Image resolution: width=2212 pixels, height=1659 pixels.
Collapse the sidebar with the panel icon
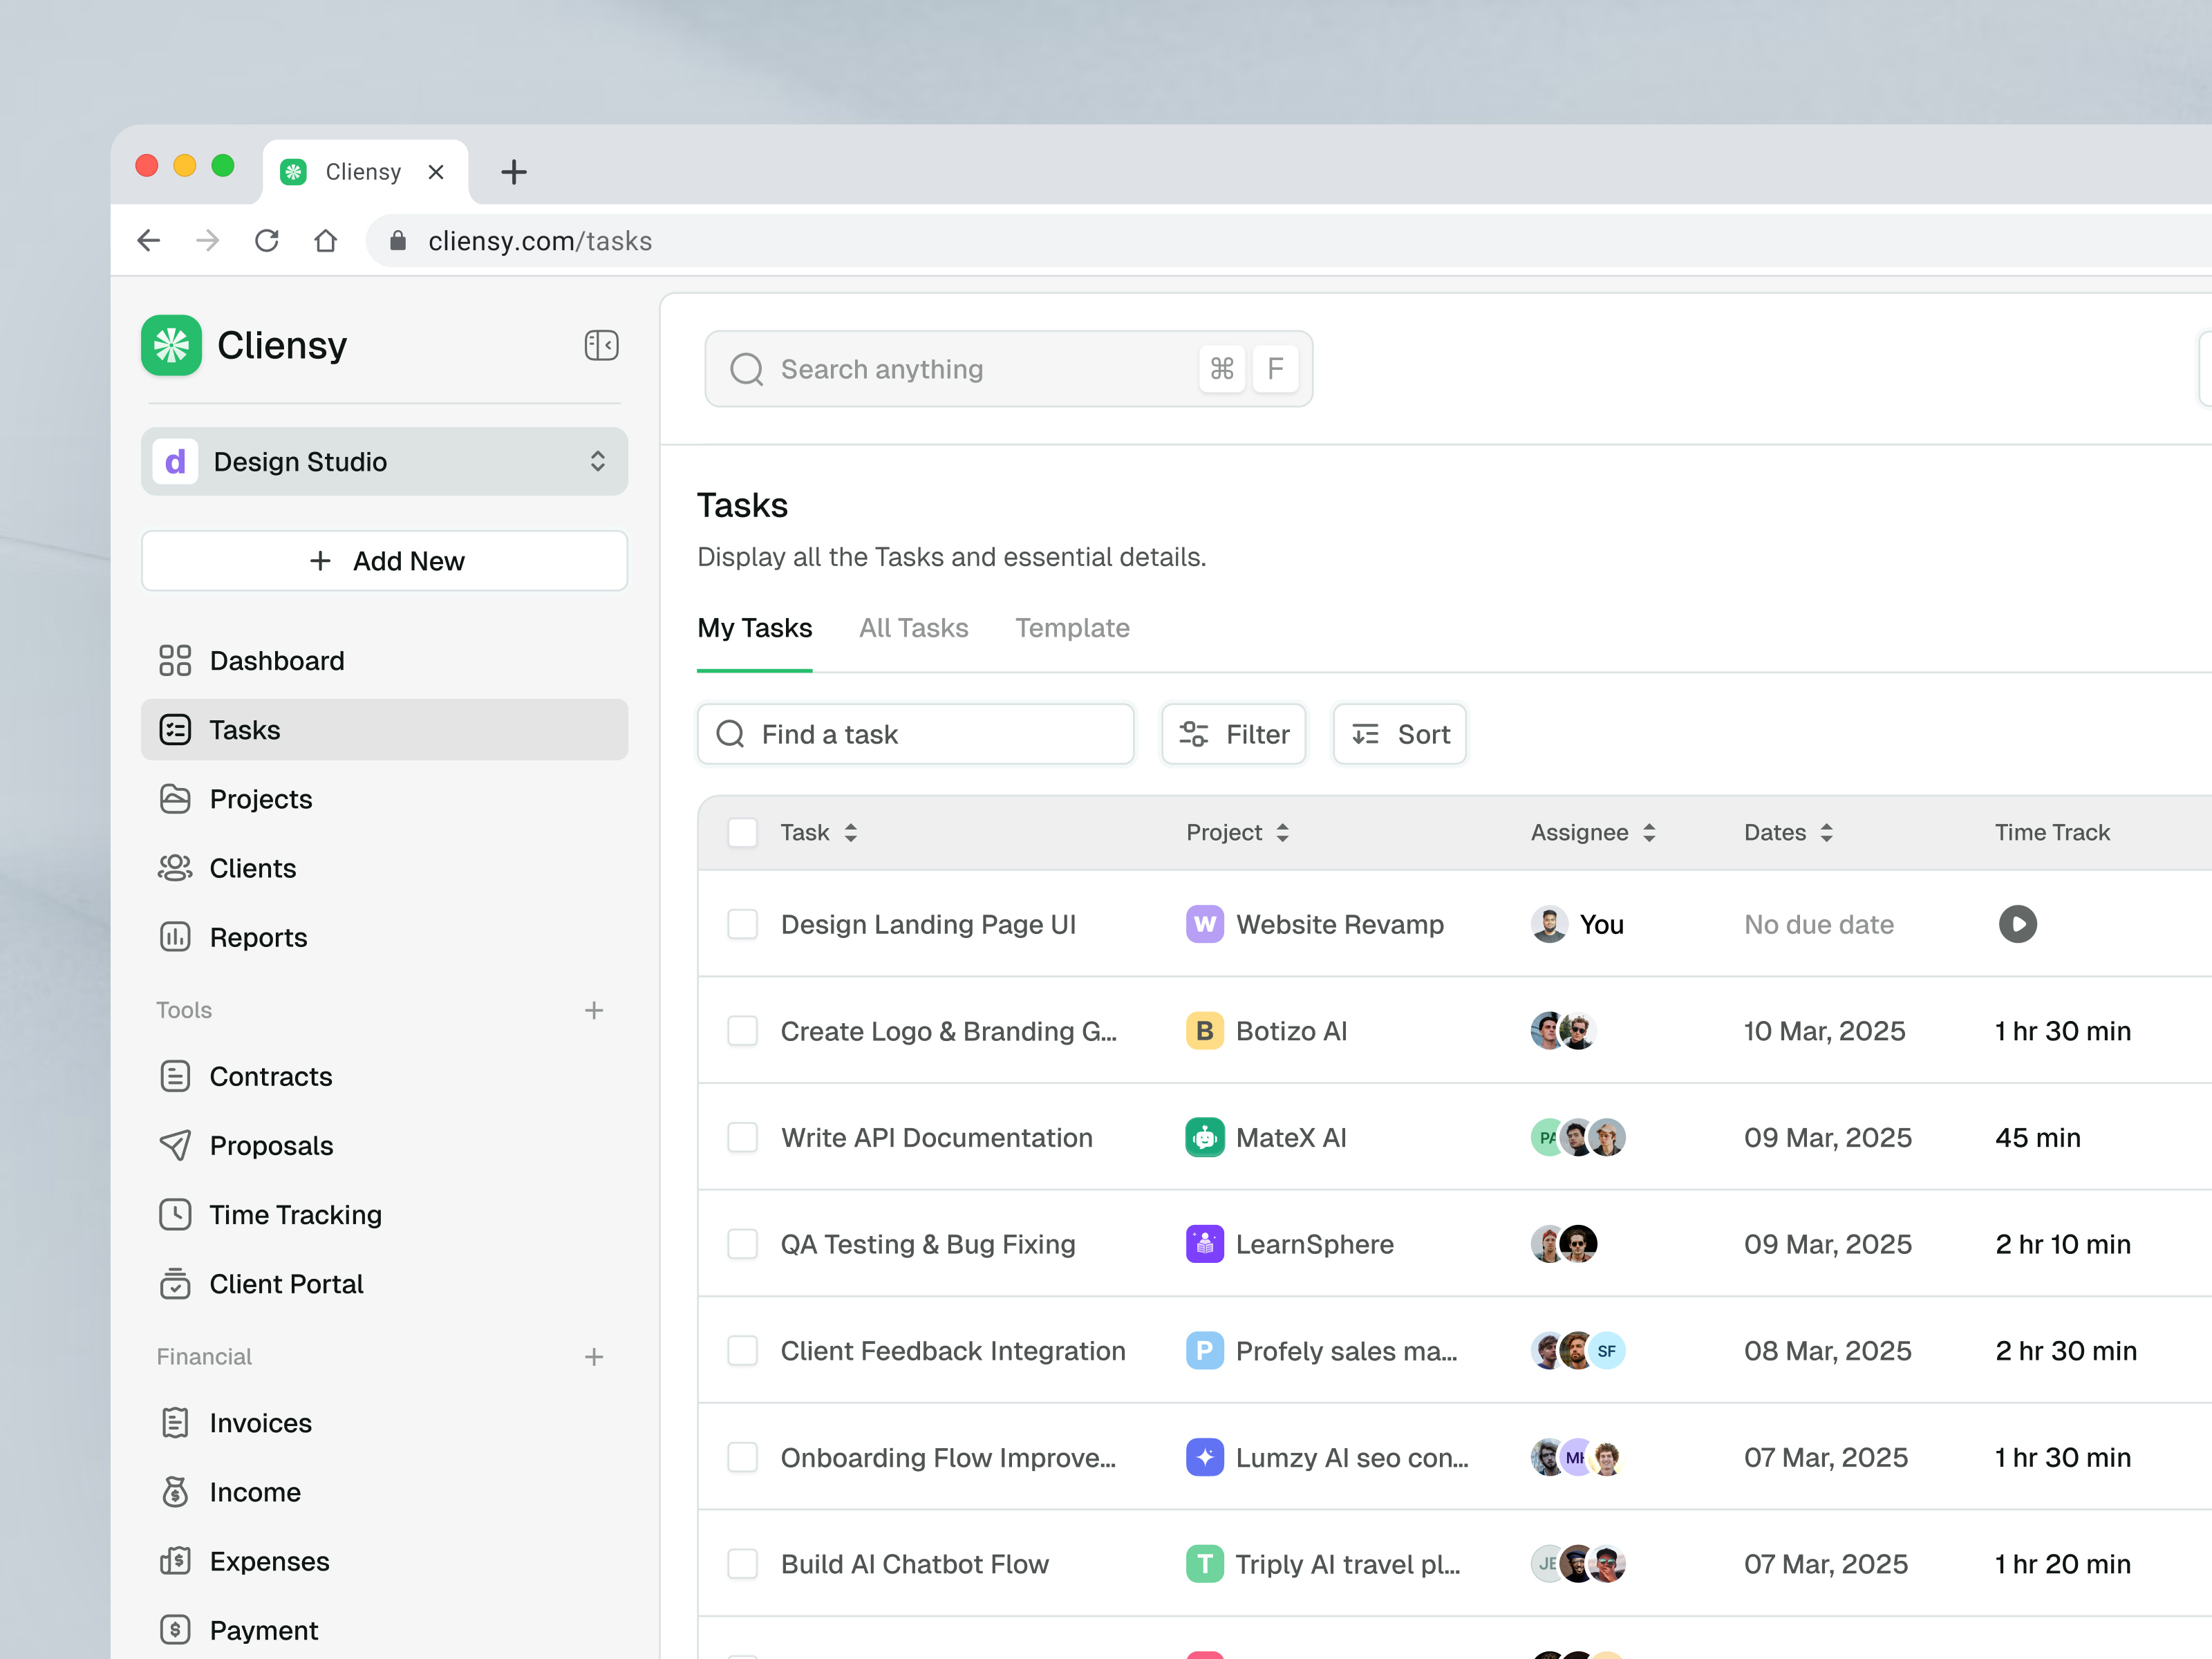click(601, 345)
